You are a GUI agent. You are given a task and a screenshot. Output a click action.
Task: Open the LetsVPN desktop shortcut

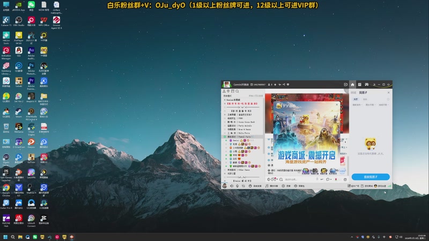tap(31, 174)
